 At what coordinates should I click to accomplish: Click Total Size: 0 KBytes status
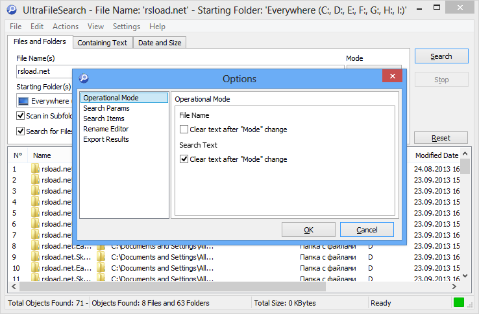(285, 303)
